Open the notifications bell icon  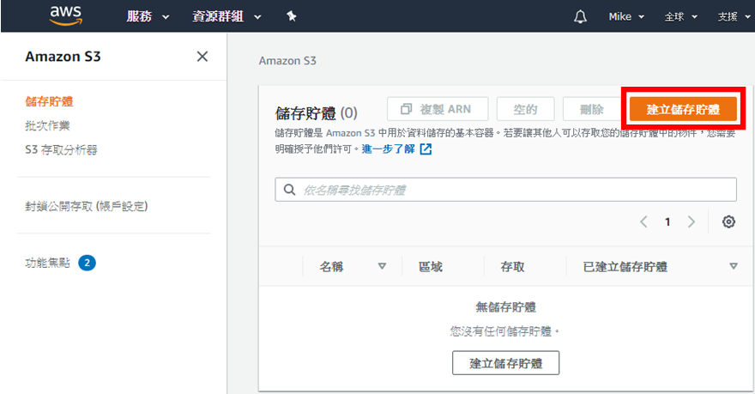pos(580,17)
